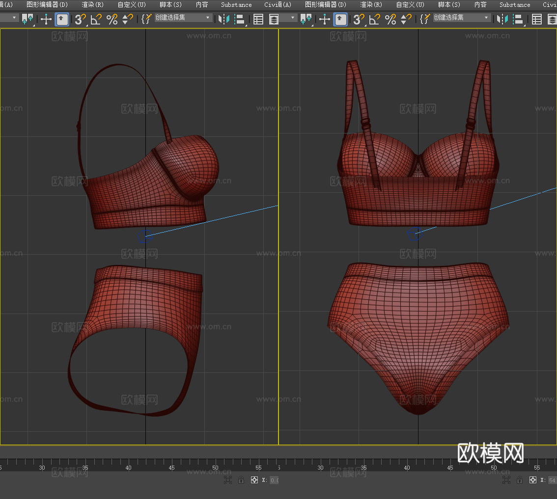
Task: Toggle keyboard shortcut override in left window
Action: 62,19
